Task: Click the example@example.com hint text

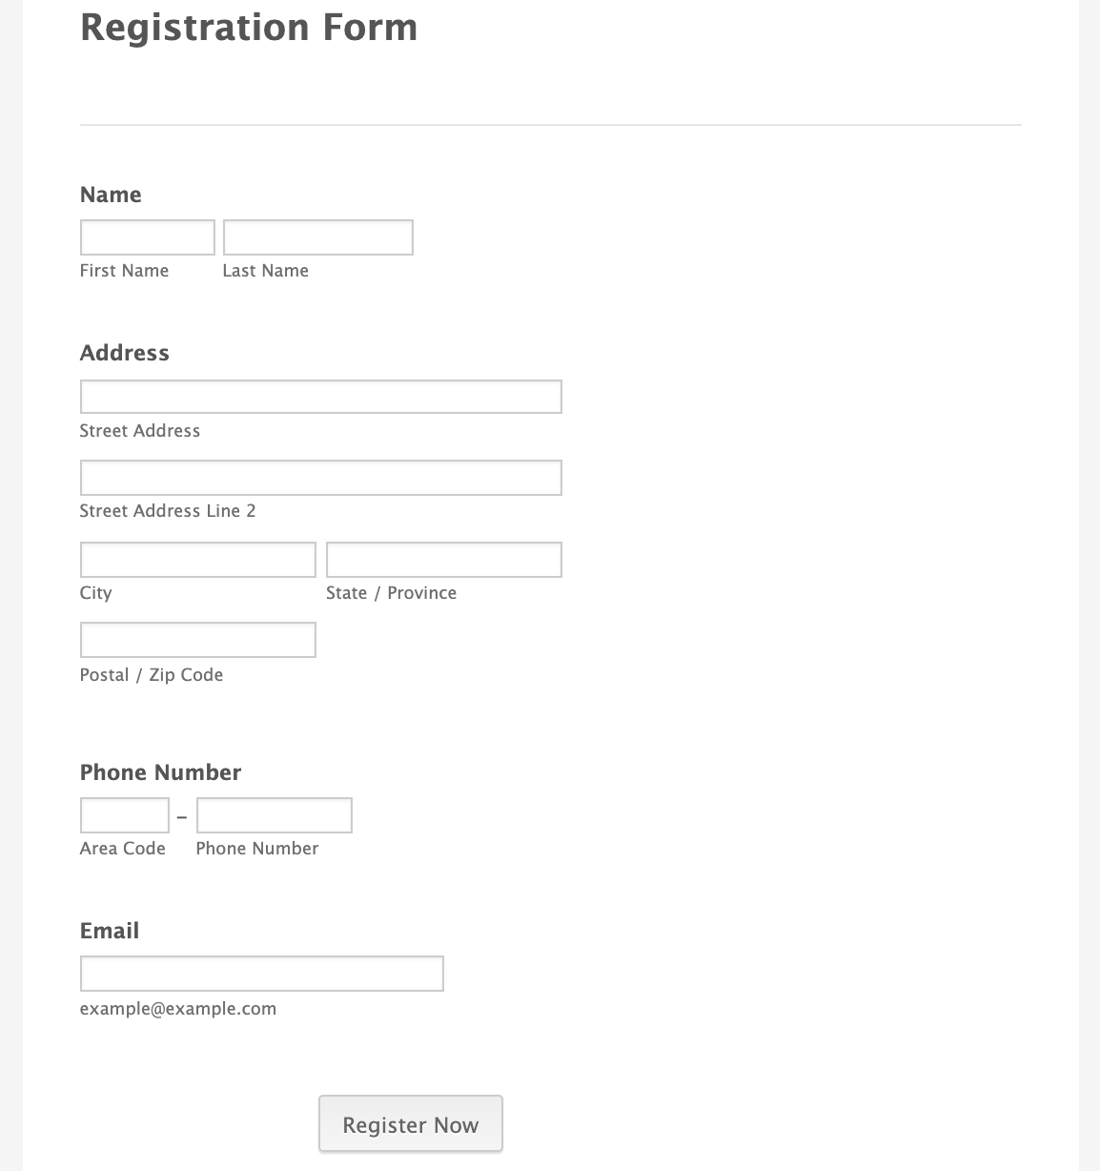Action: [x=177, y=1008]
